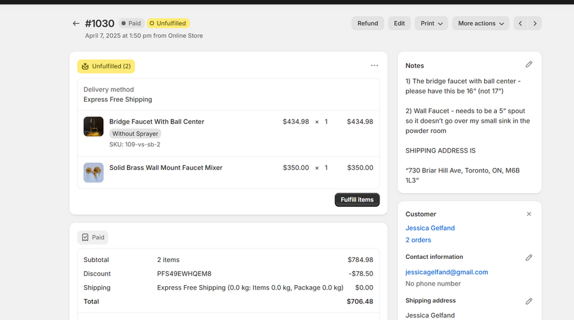
Task: Click the order number #1030 heading
Action: [x=99, y=24]
